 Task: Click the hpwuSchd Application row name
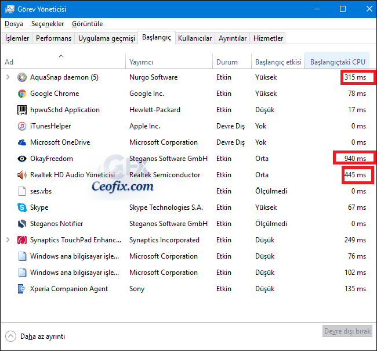(65, 110)
